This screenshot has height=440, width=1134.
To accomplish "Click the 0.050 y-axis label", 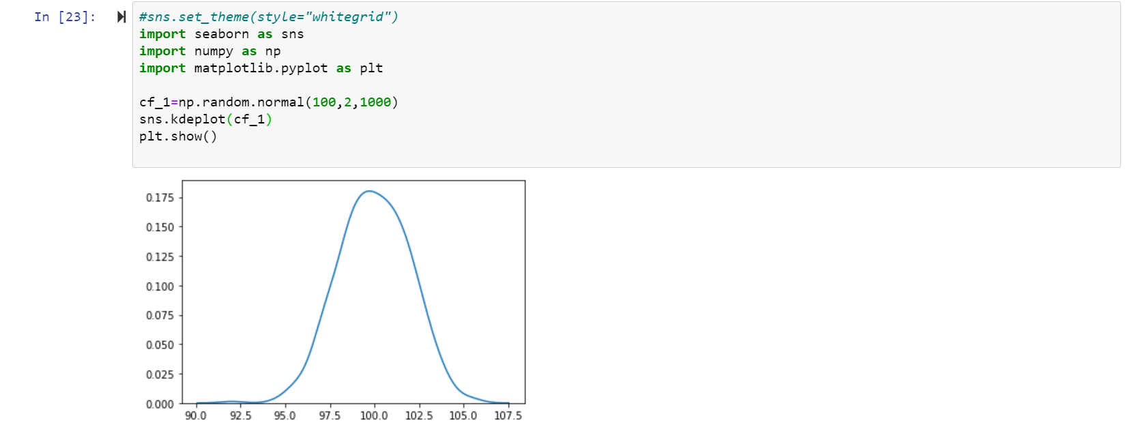I will pyautogui.click(x=160, y=345).
